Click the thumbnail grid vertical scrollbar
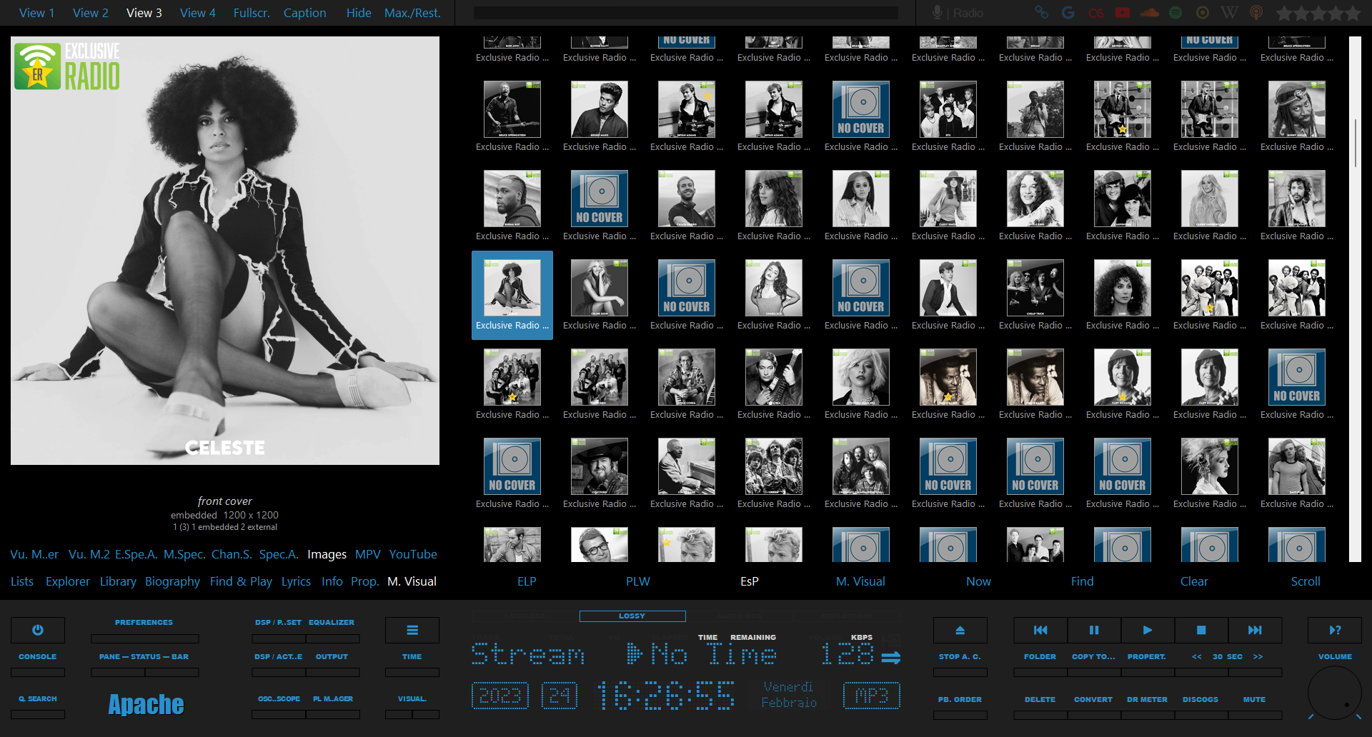 point(1355,143)
